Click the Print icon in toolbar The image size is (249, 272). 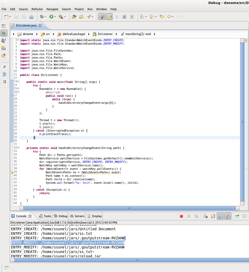pos(31,17)
